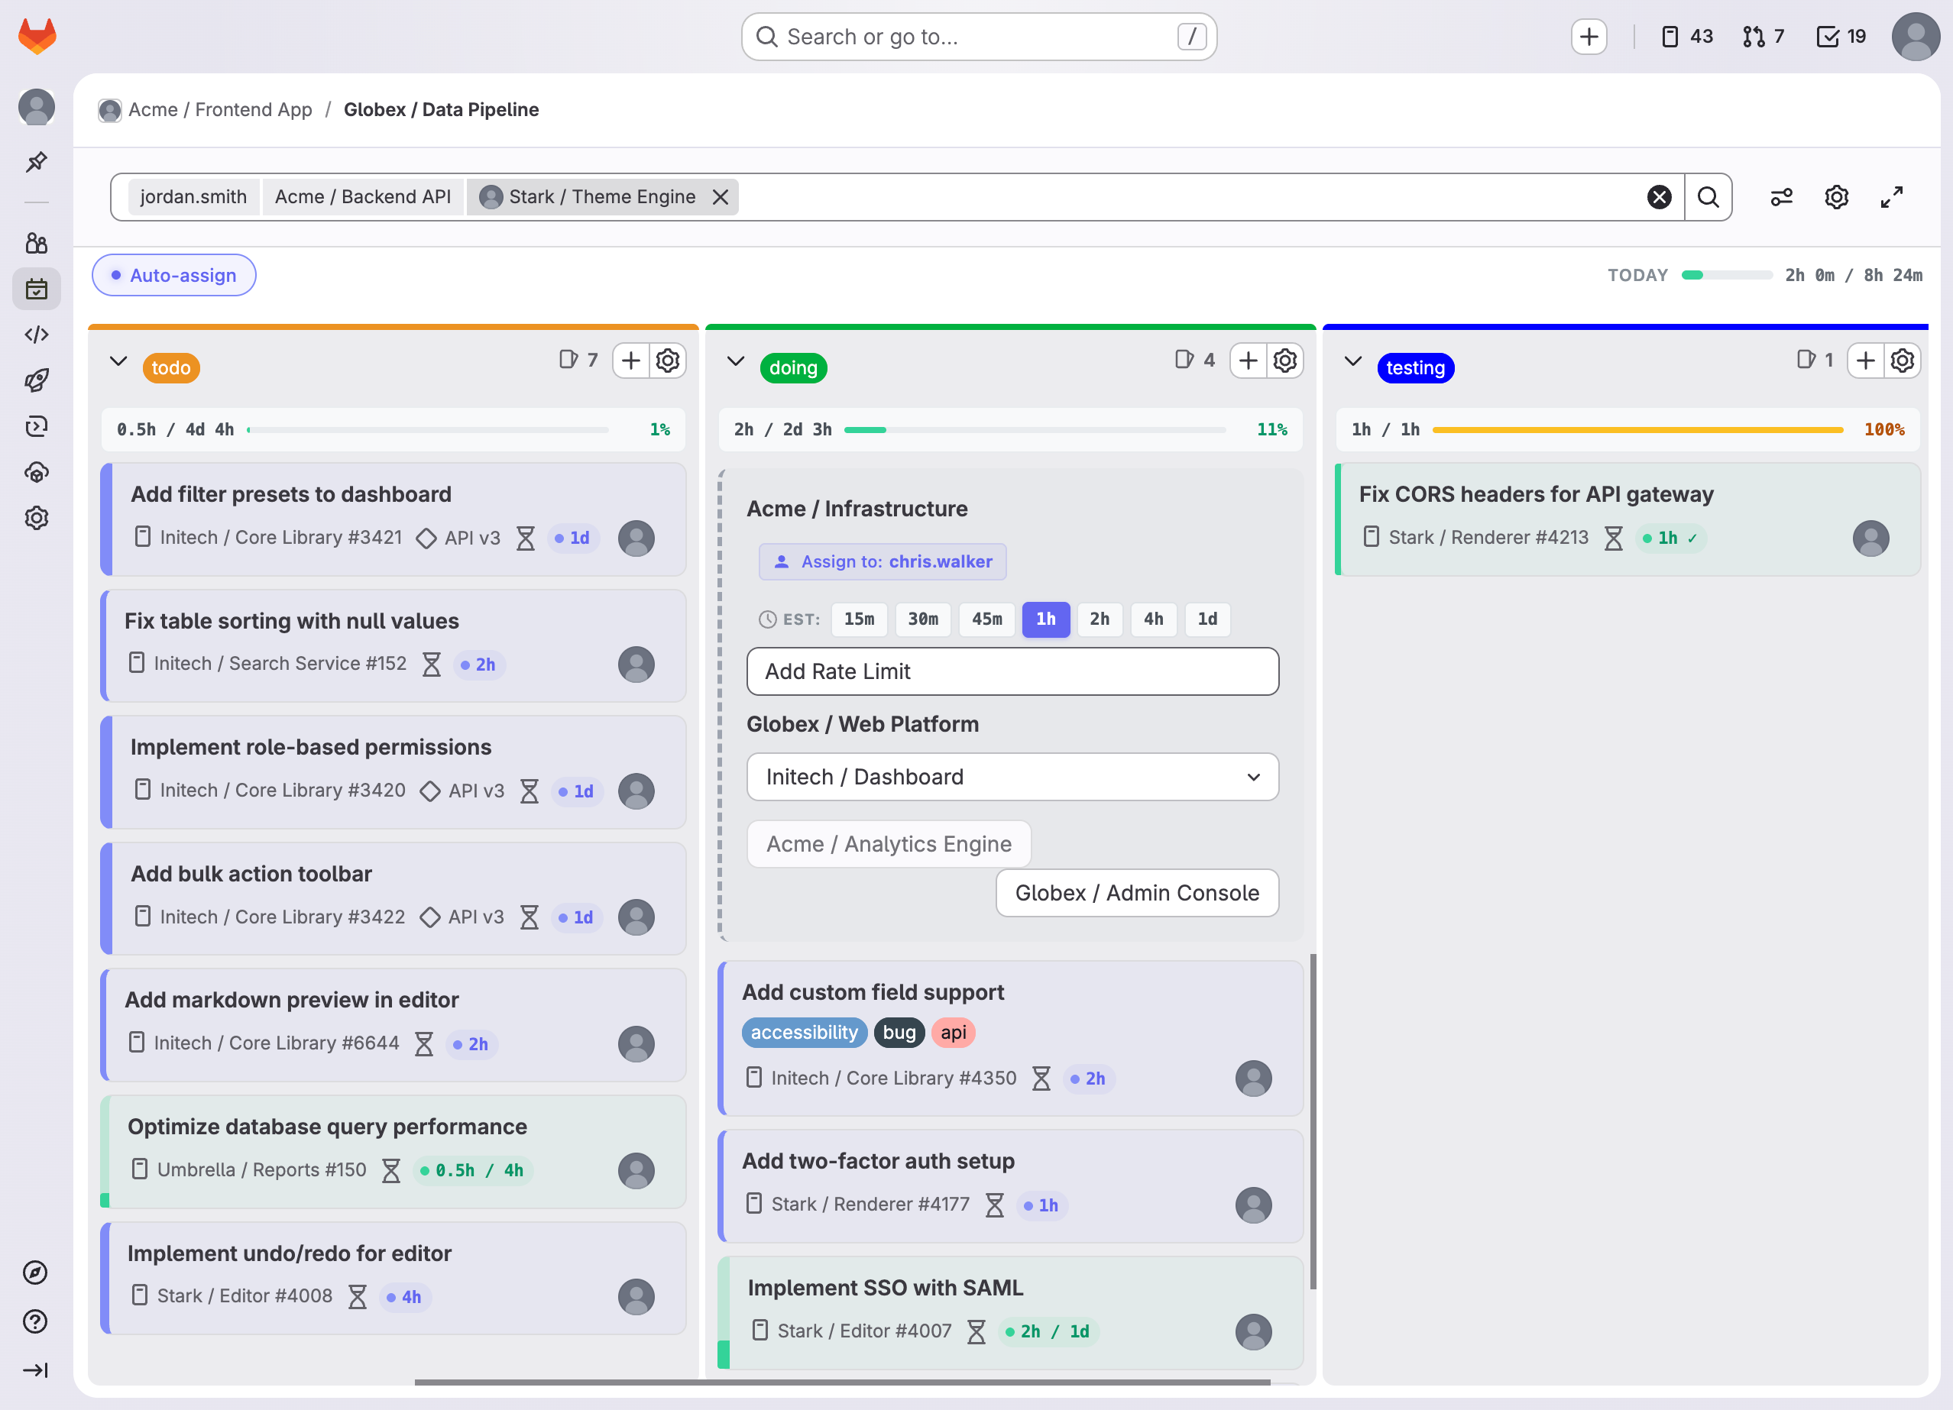Click the pin icon in the left sidebar
Viewport: 1953px width, 1410px height.
point(36,162)
